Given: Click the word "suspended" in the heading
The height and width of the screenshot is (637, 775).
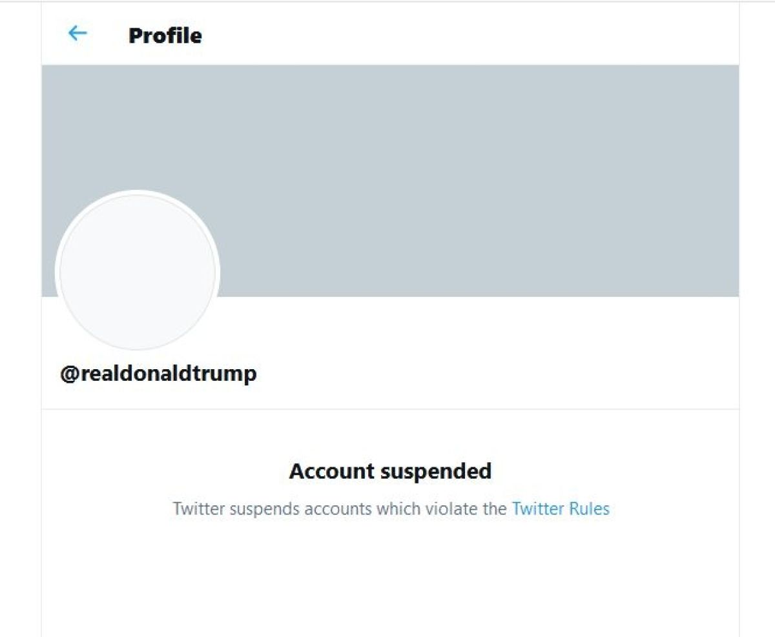Looking at the screenshot, I should pyautogui.click(x=435, y=471).
